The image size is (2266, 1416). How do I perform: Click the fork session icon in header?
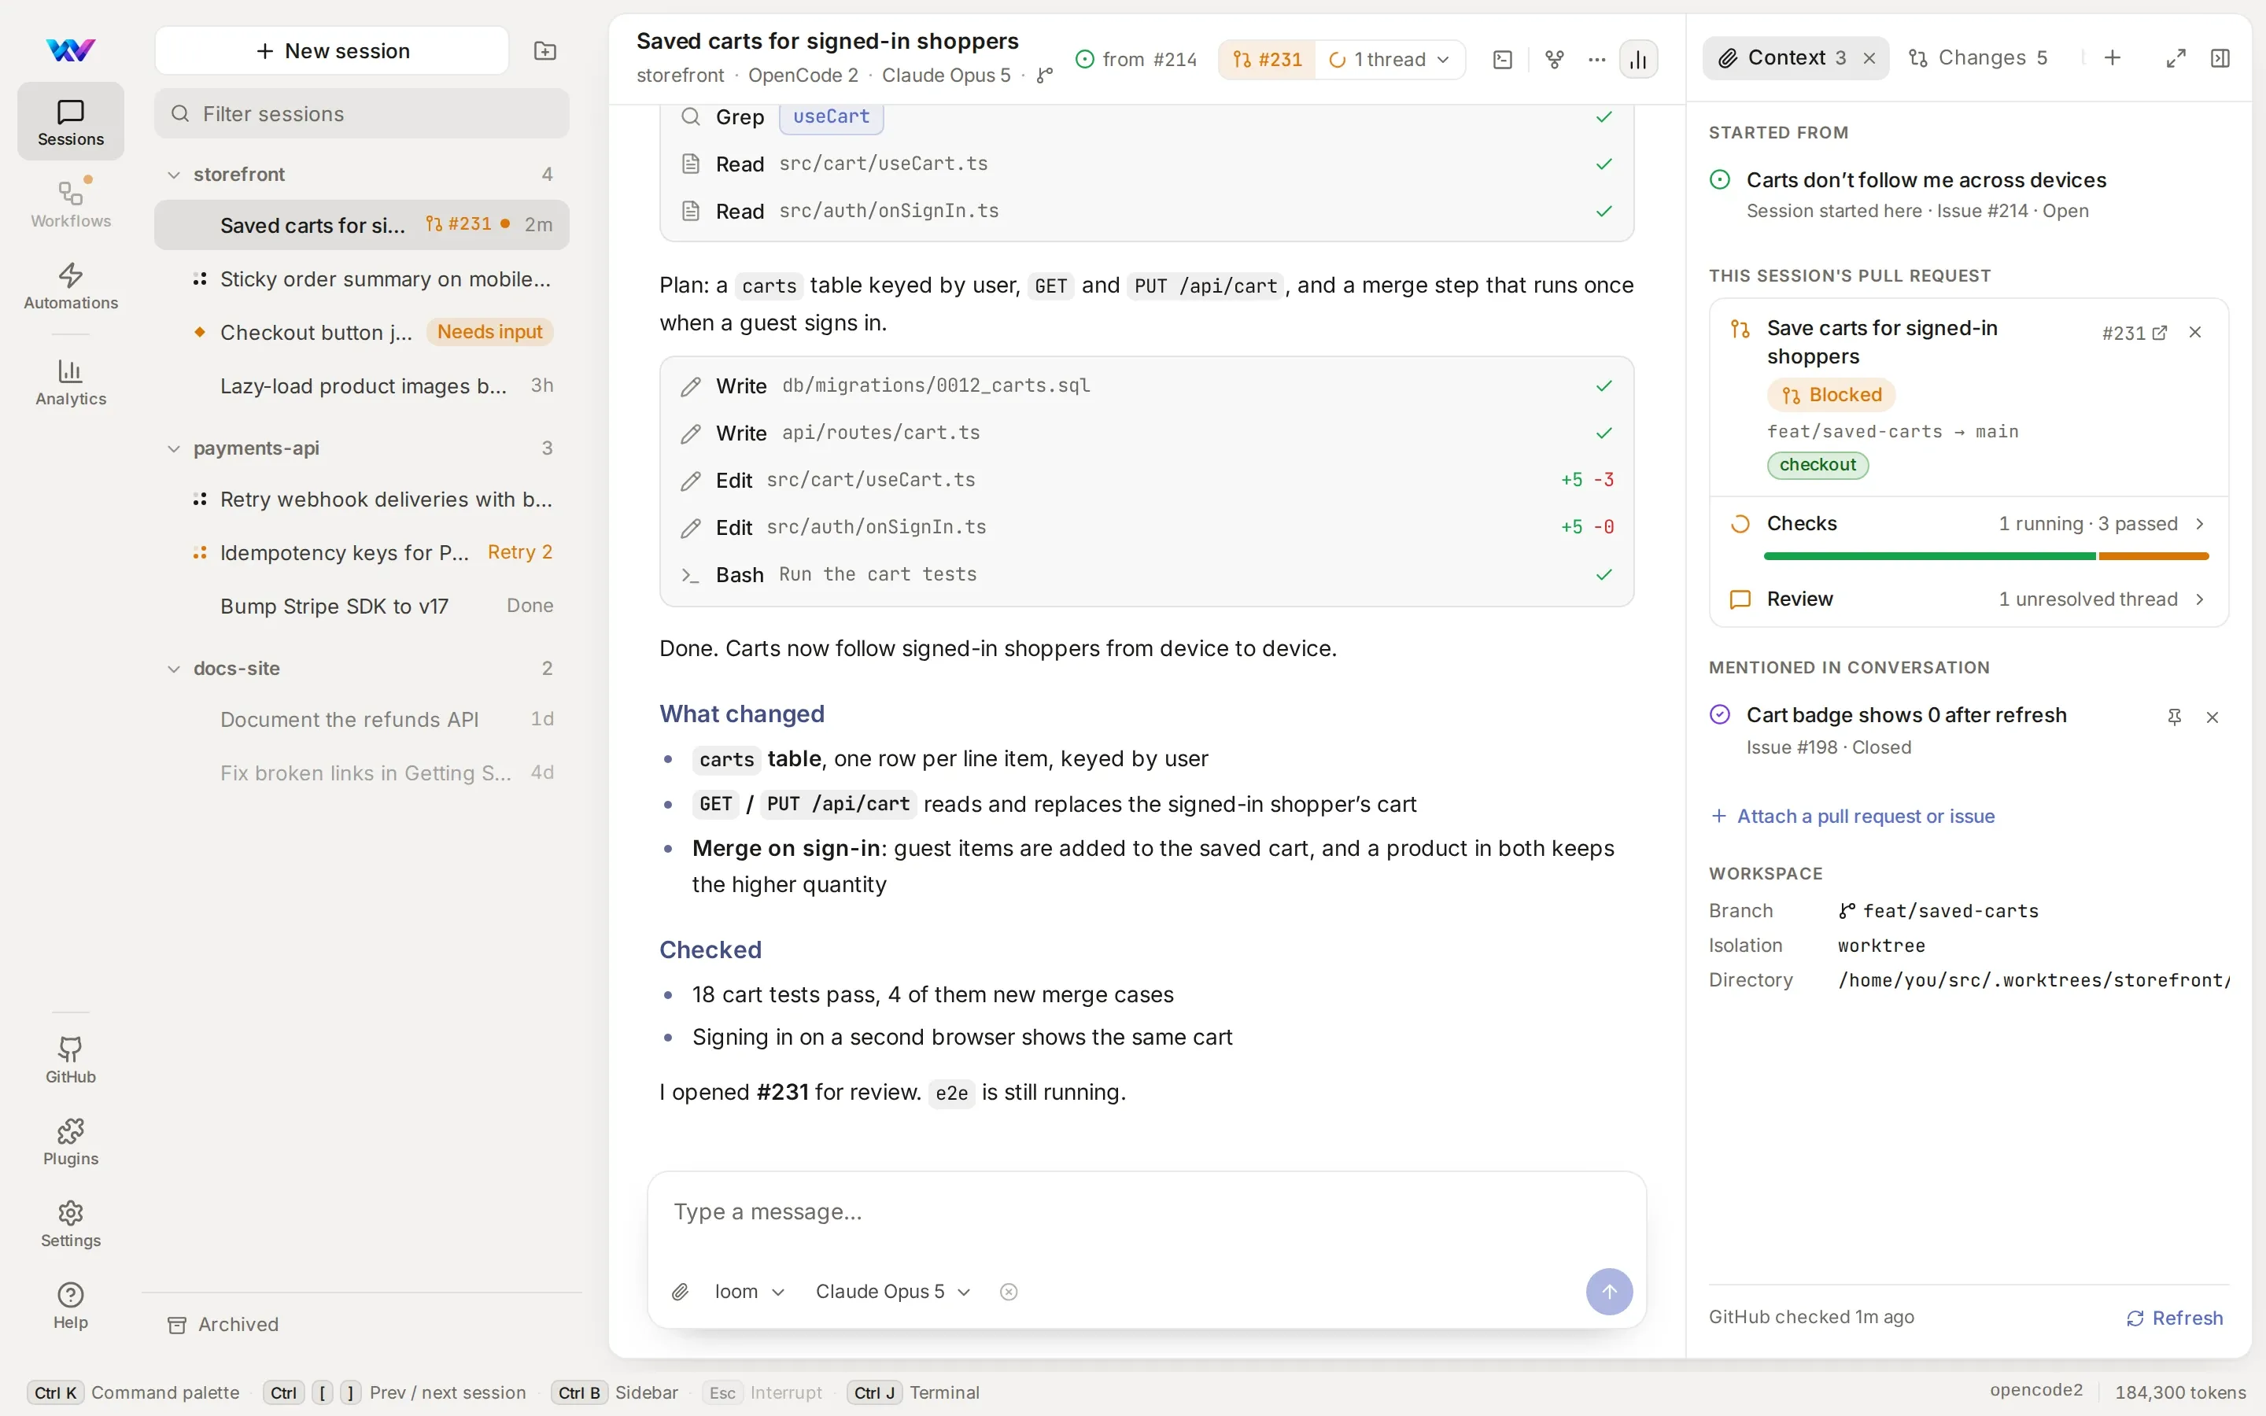pyautogui.click(x=1555, y=60)
